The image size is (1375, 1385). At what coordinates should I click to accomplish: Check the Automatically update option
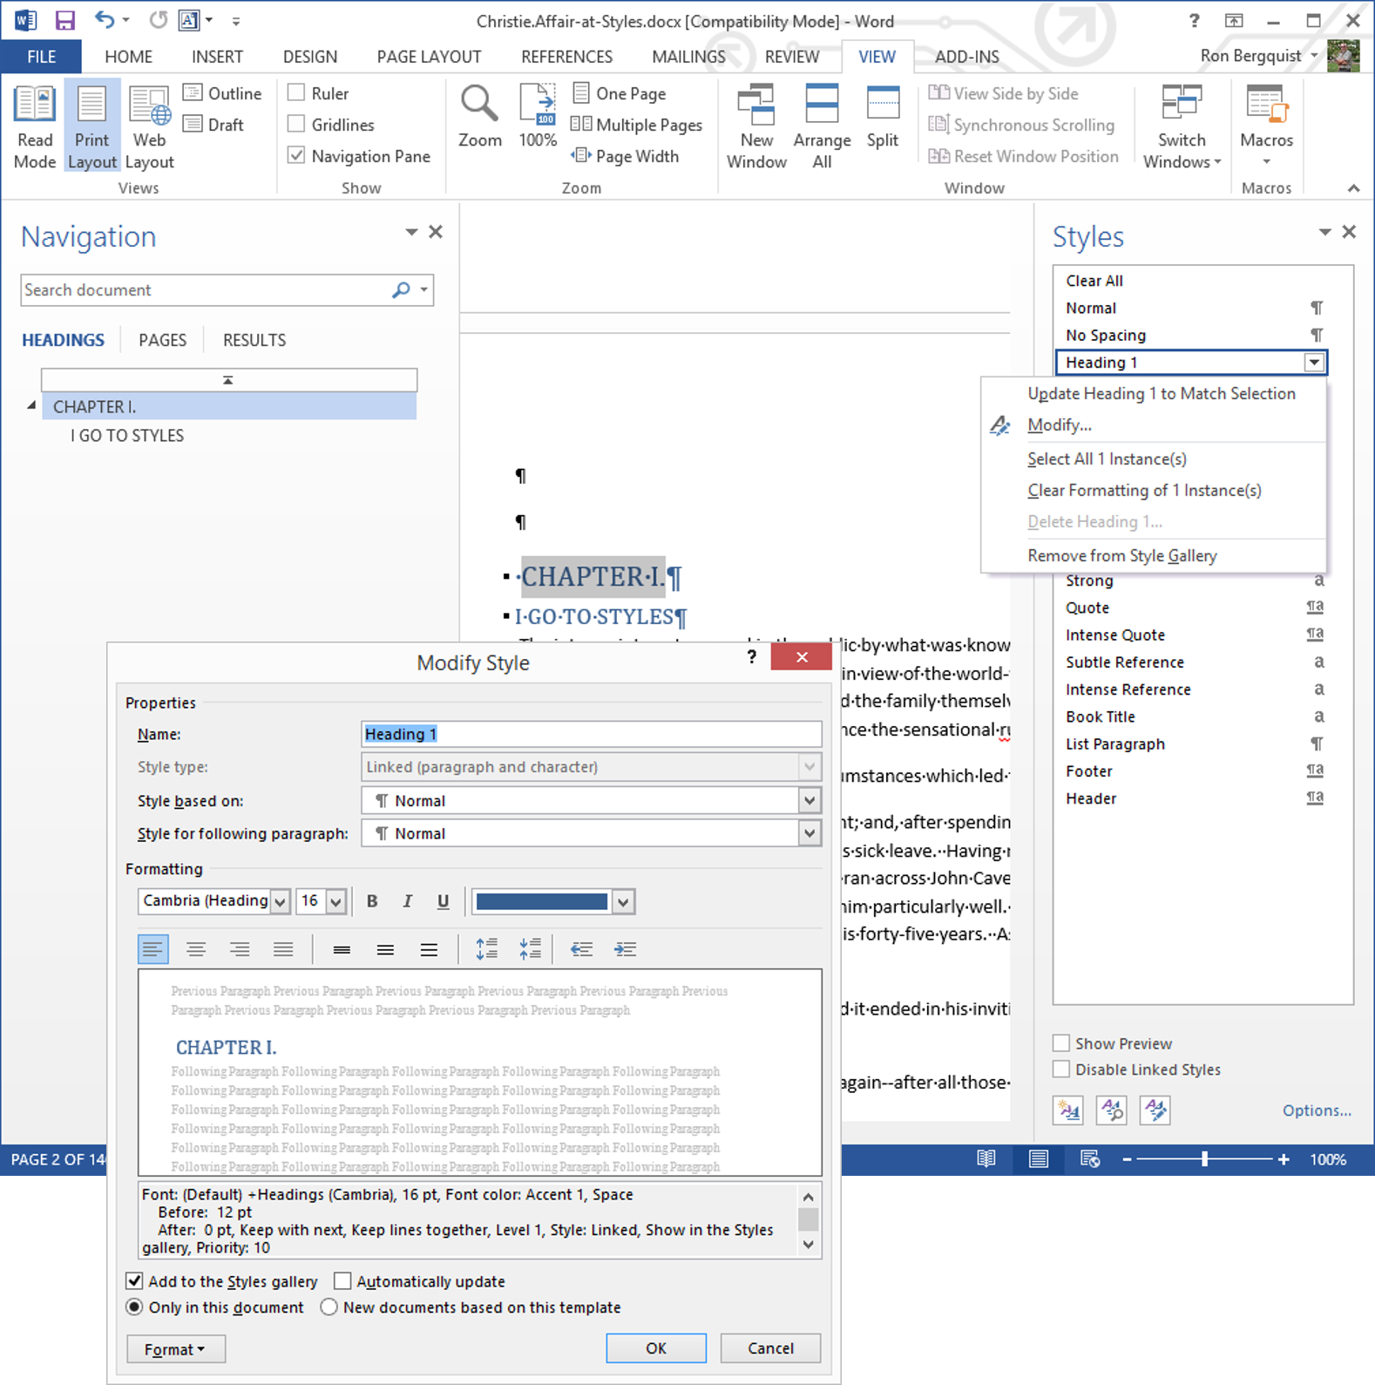pos(343,1281)
